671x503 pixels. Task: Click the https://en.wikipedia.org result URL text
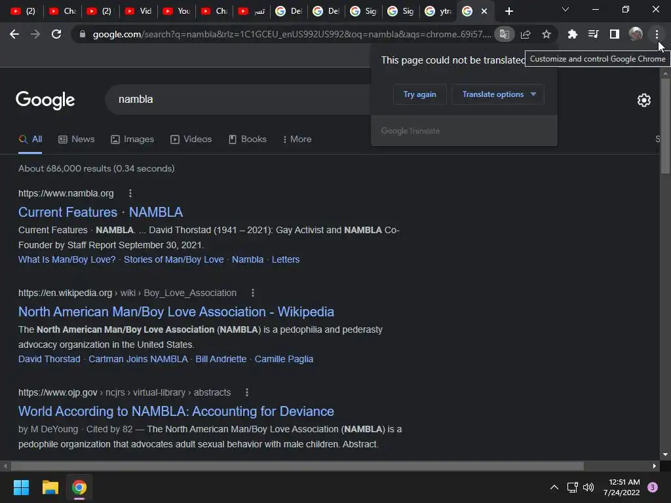(x=65, y=293)
